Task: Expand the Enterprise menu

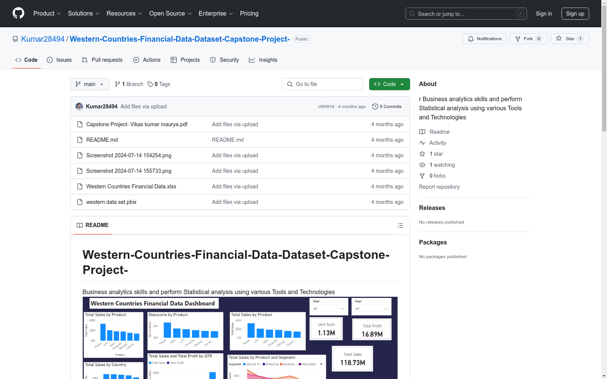Action: pos(216,14)
